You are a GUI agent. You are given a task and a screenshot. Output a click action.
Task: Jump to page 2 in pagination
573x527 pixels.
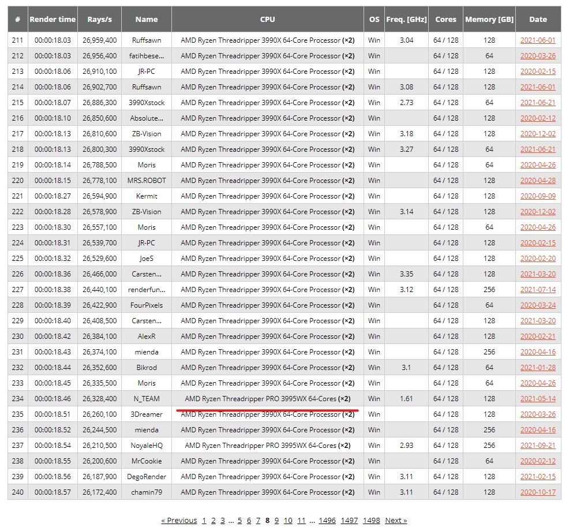[x=214, y=521]
